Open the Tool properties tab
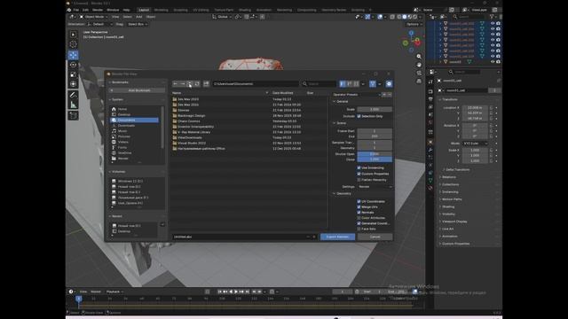 (x=430, y=82)
